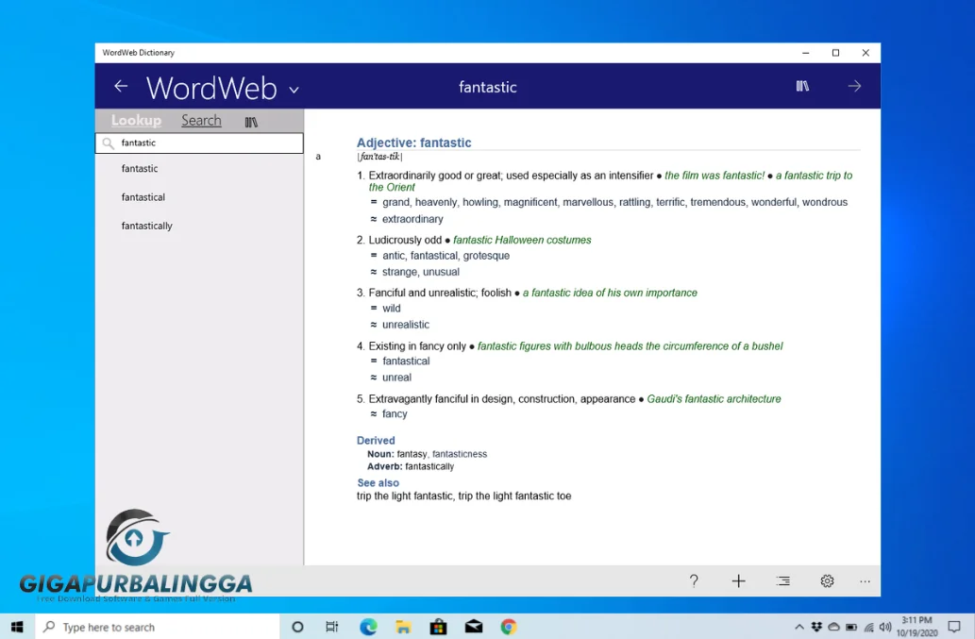Select 'fantastically' from the word list

pyautogui.click(x=146, y=226)
